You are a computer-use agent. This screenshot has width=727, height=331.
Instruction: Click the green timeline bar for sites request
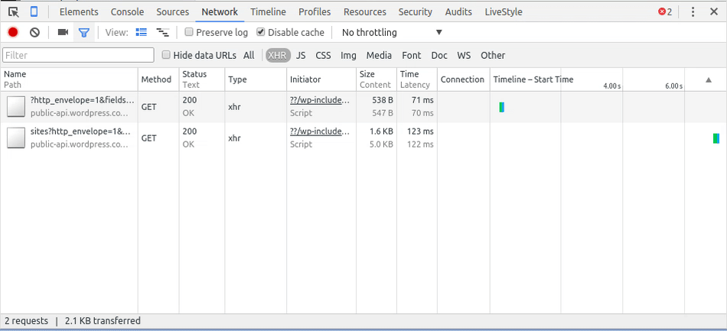(x=716, y=138)
